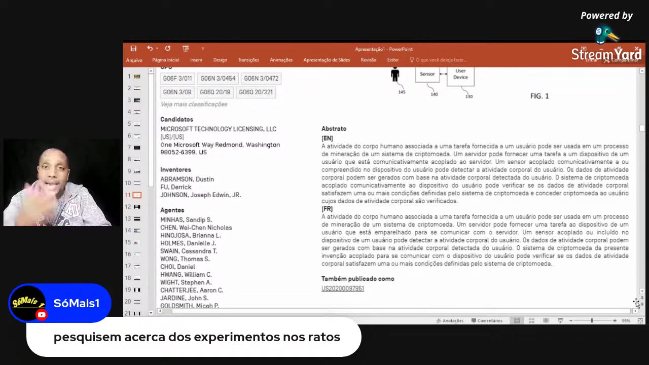Click slide editor vertical scroll up arrow
Screen dimensions: 649x365
coord(642,71)
